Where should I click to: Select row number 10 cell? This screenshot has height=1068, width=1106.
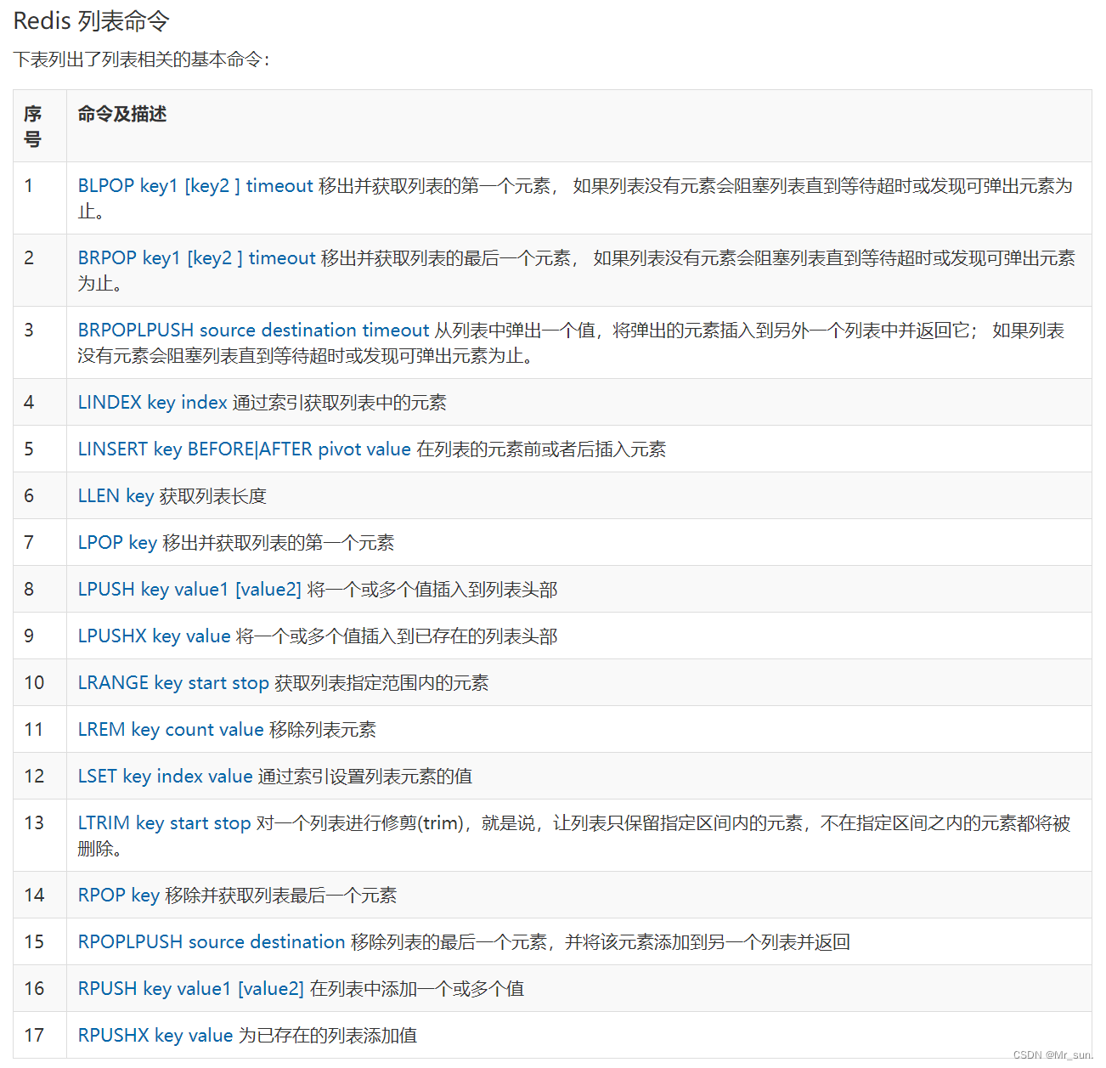(40, 682)
